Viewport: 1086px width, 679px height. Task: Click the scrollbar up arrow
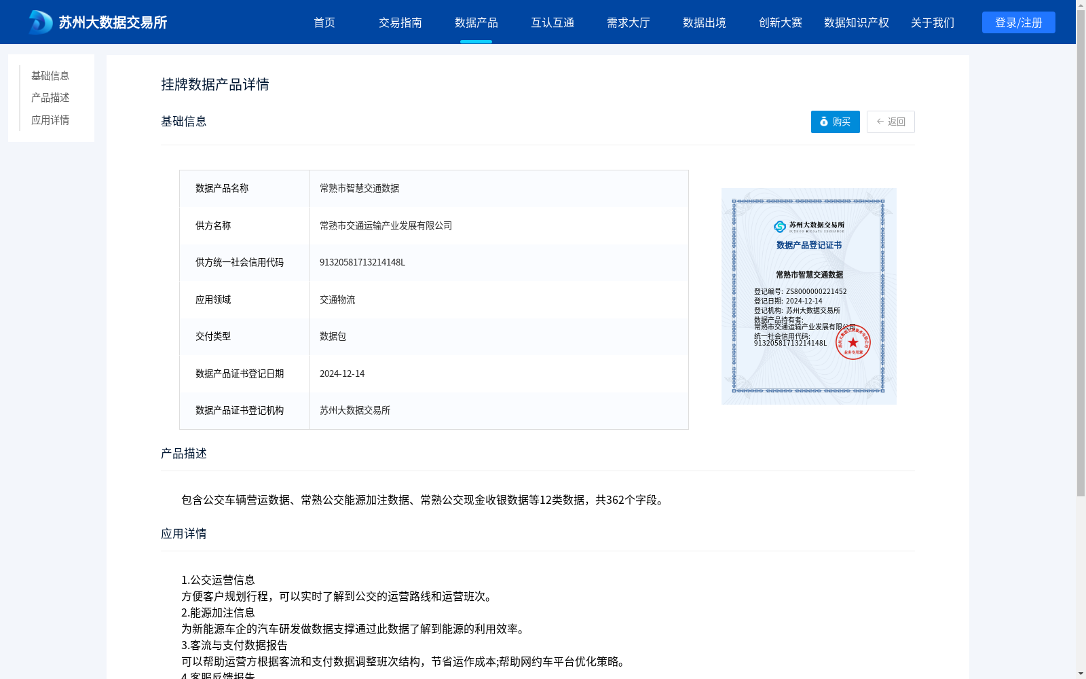click(1081, 4)
